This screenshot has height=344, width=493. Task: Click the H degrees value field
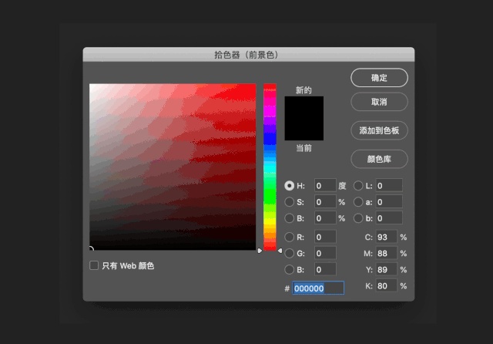[x=325, y=185]
